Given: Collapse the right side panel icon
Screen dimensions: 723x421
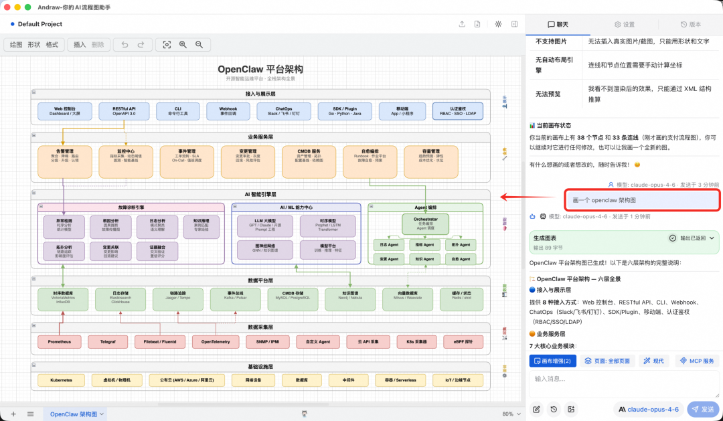Looking at the screenshot, I should (x=515, y=24).
